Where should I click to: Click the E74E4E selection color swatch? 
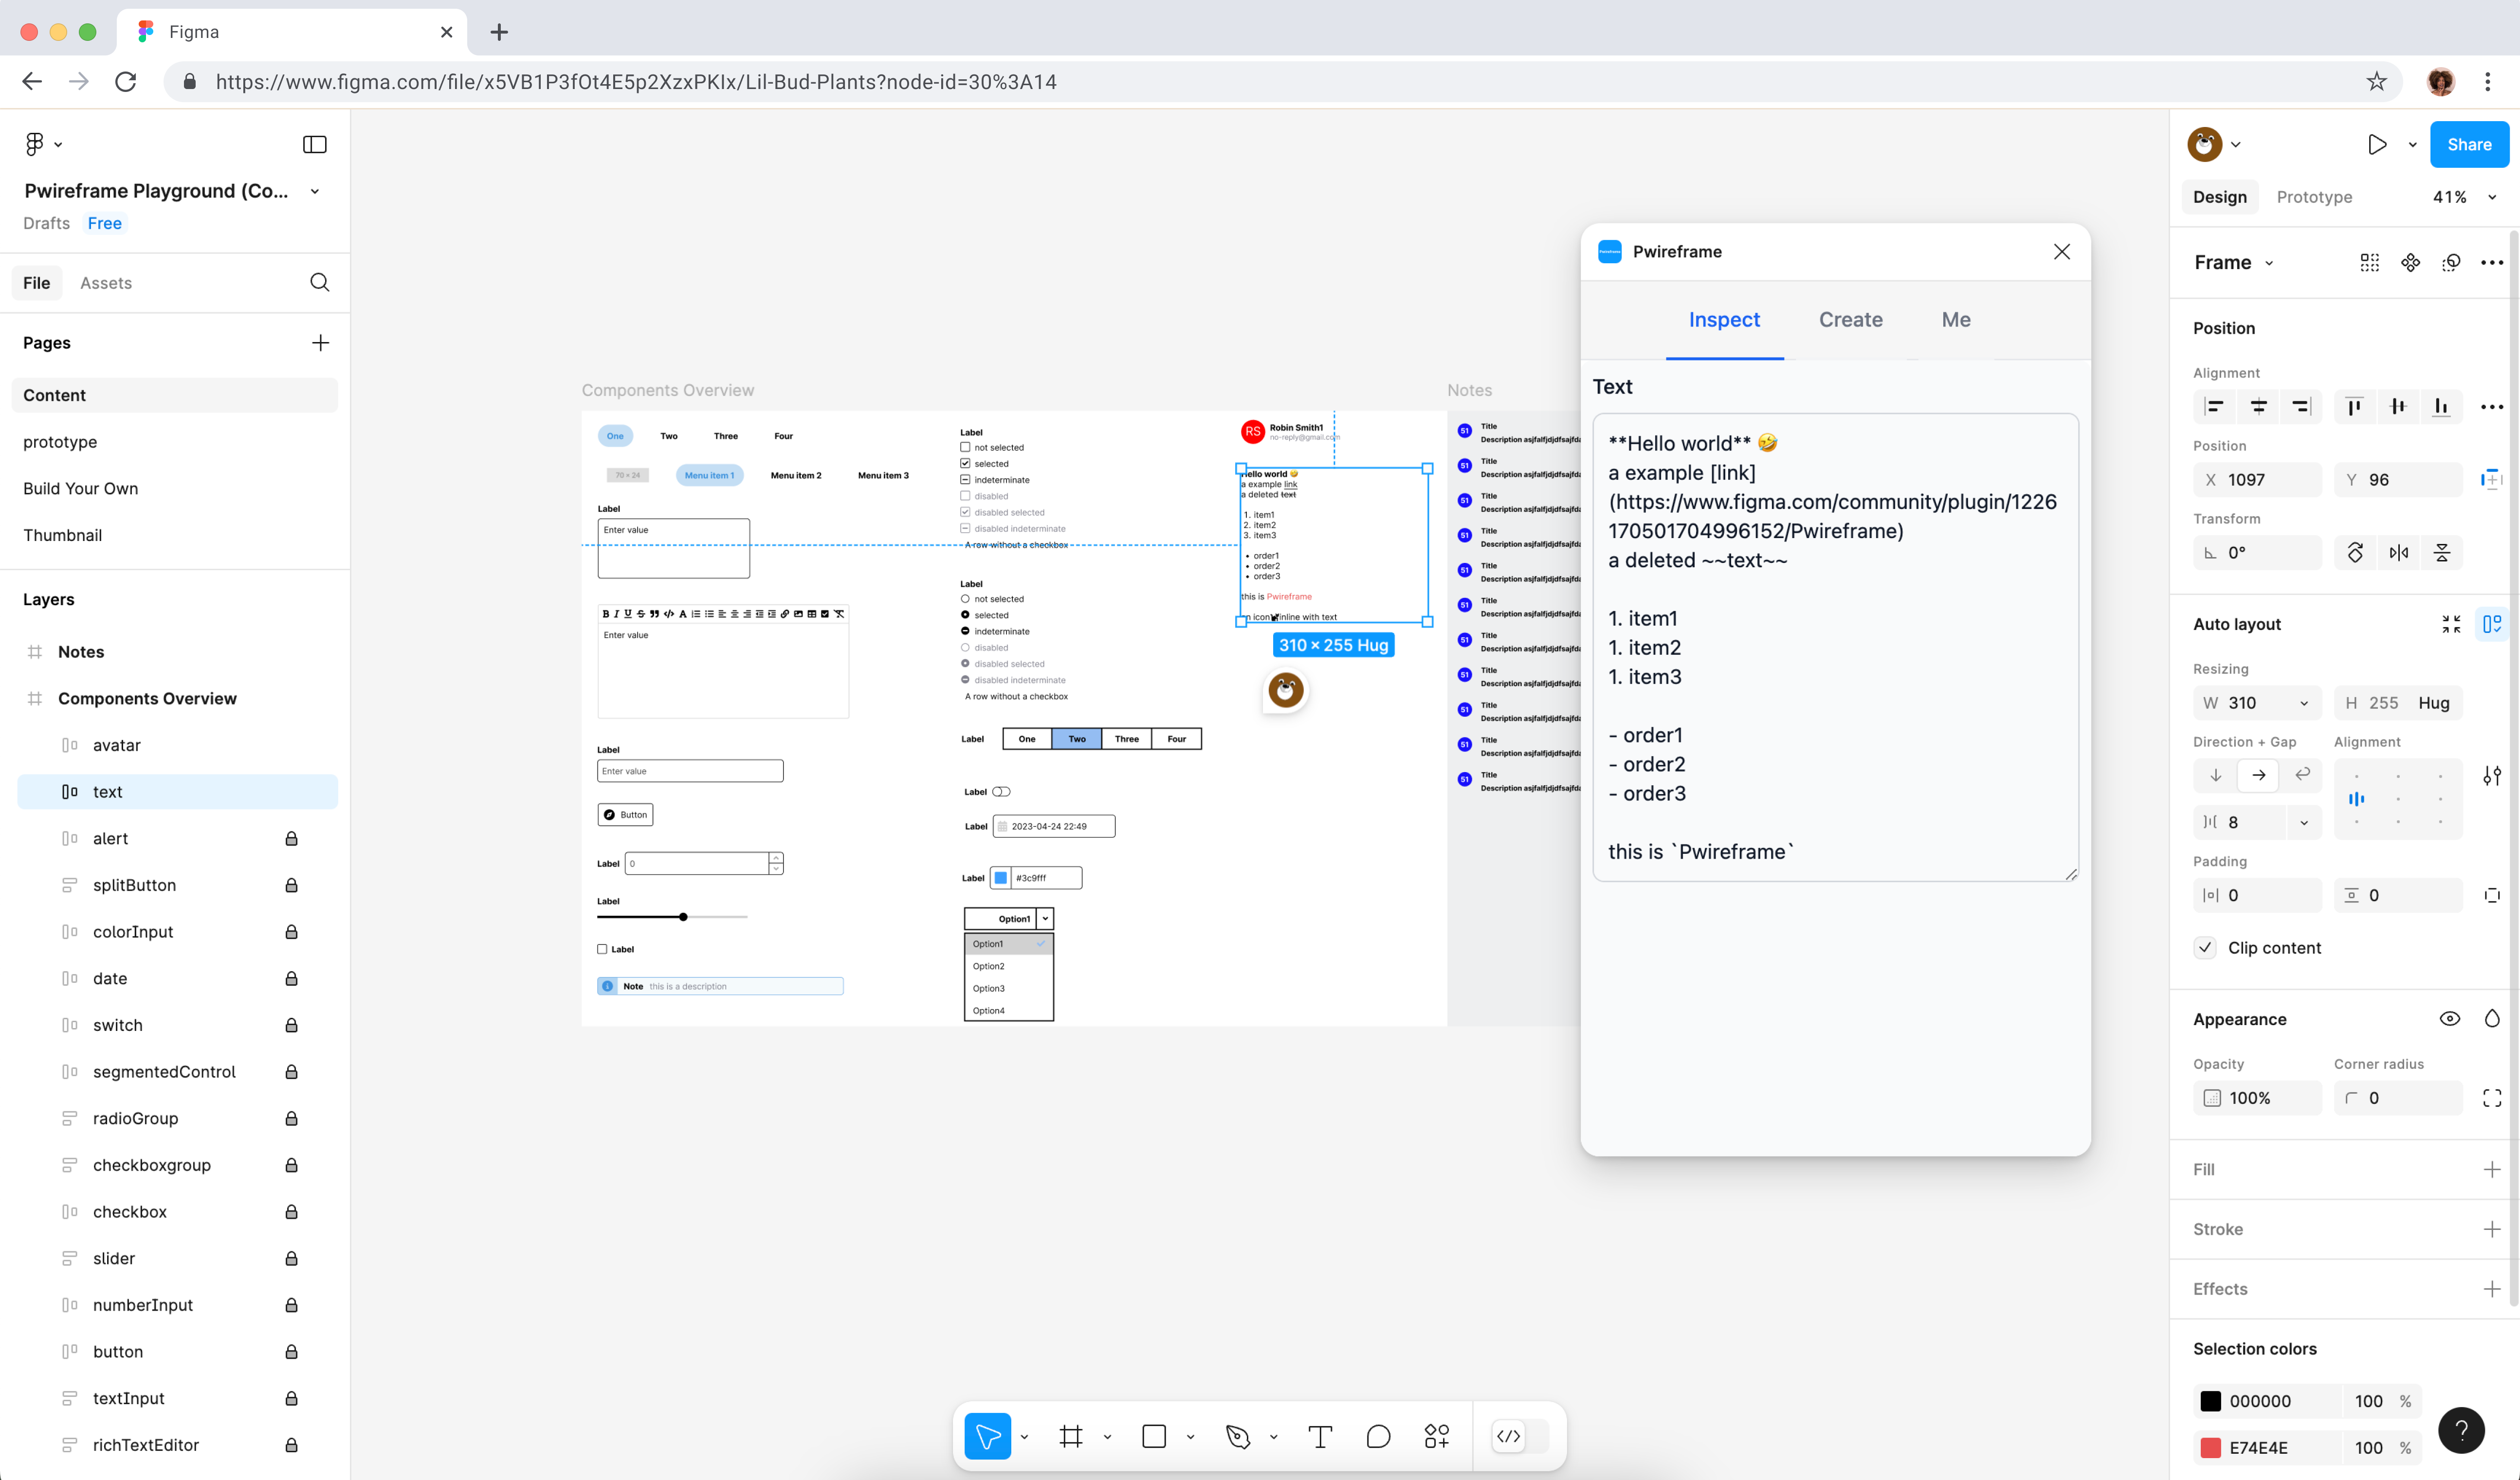click(2211, 1447)
